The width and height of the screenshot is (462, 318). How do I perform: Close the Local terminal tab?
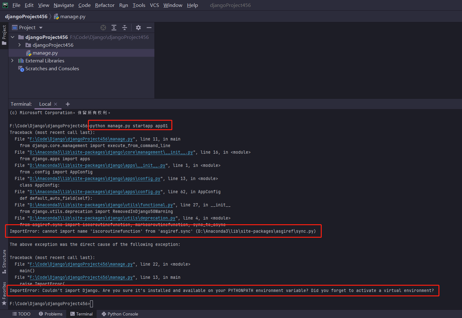click(56, 104)
